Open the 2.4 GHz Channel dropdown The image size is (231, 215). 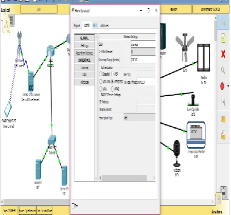pyautogui.click(x=143, y=52)
